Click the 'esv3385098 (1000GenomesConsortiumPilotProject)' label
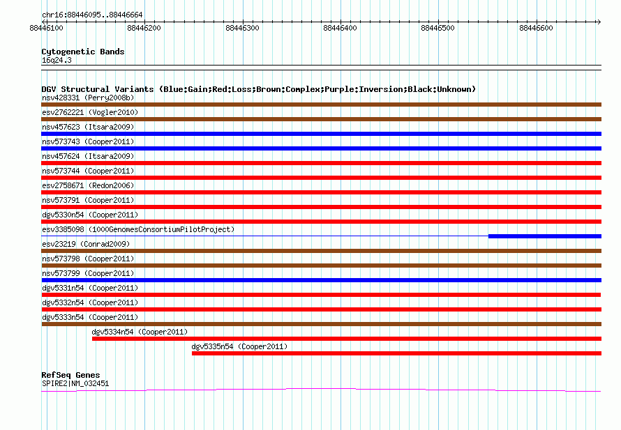Screen dimensions: 621x430 (138, 229)
